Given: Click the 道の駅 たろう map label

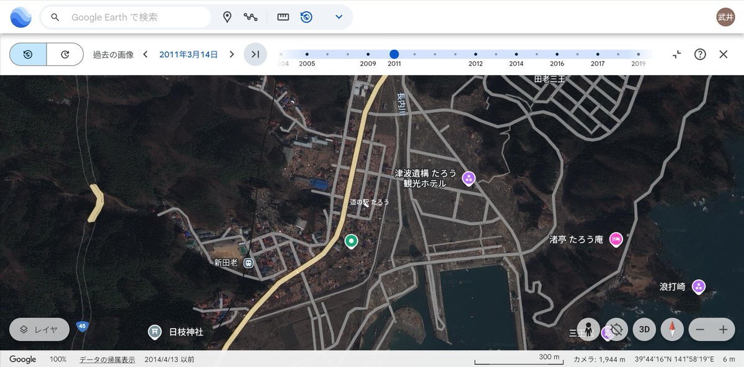Looking at the screenshot, I should 370,202.
